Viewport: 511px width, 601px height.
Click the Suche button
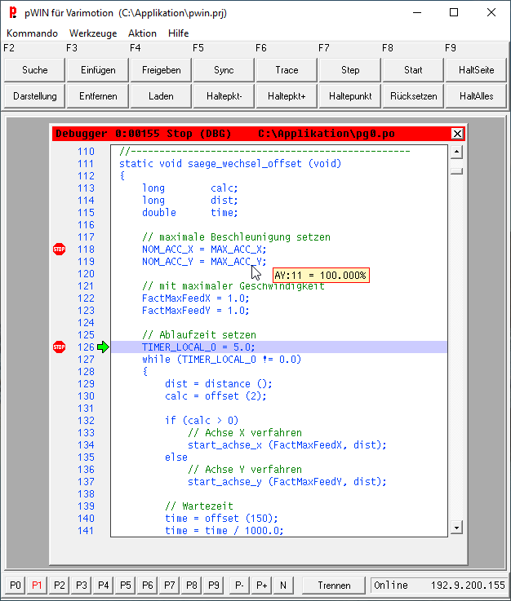34,70
